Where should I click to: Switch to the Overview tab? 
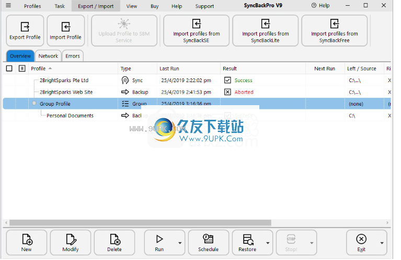coord(20,56)
